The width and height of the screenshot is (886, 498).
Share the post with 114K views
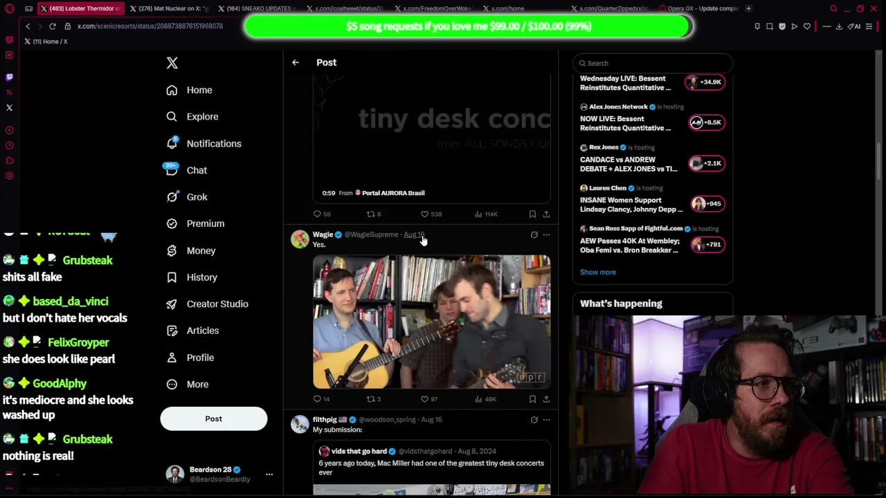point(546,214)
